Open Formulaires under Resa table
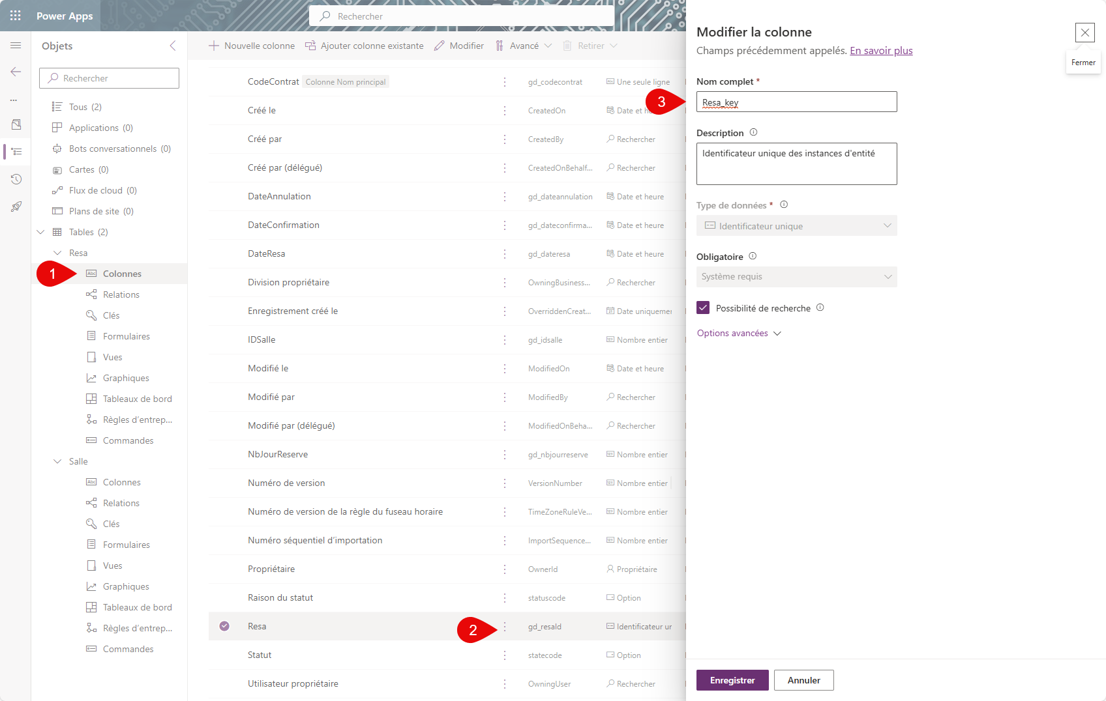The width and height of the screenshot is (1106, 701). pos(127,336)
